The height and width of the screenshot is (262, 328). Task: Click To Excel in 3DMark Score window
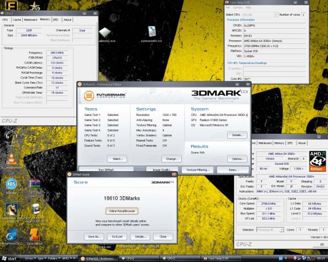(x=117, y=236)
